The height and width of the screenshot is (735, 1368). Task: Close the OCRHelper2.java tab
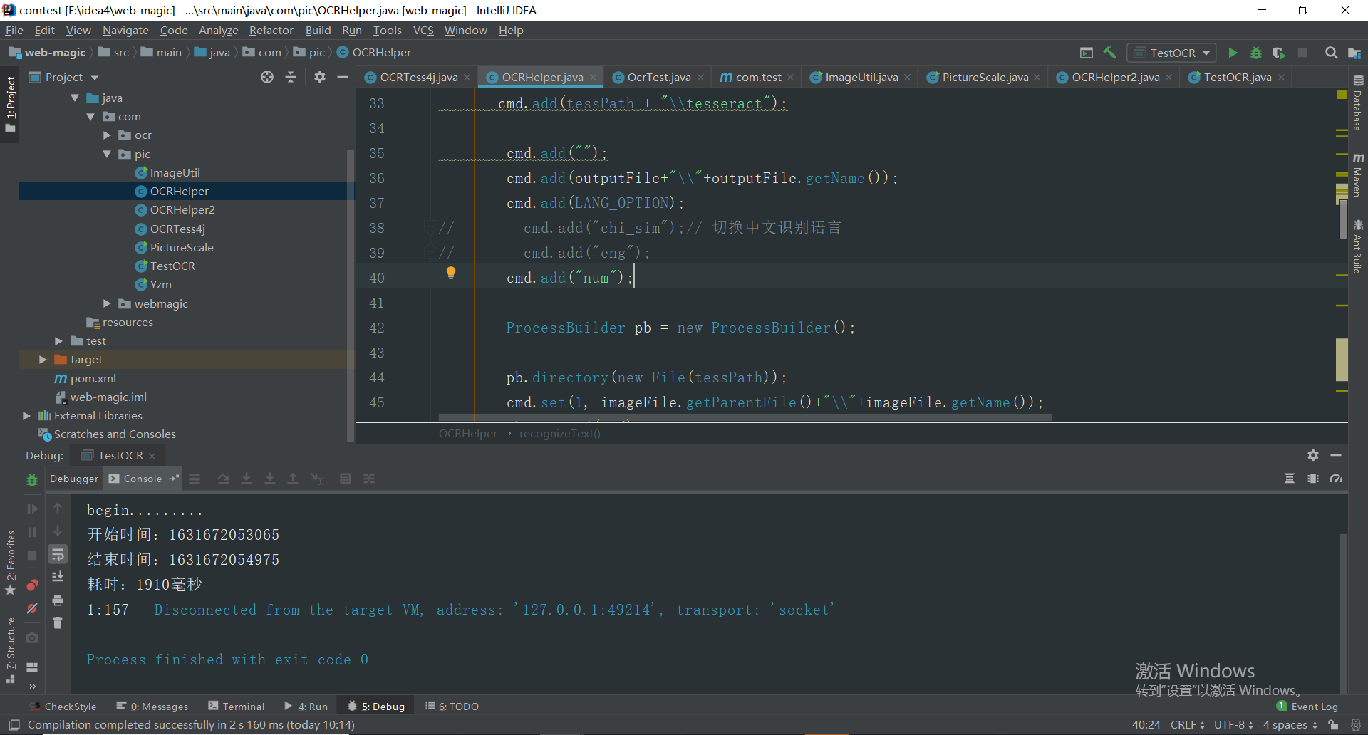(x=1169, y=78)
